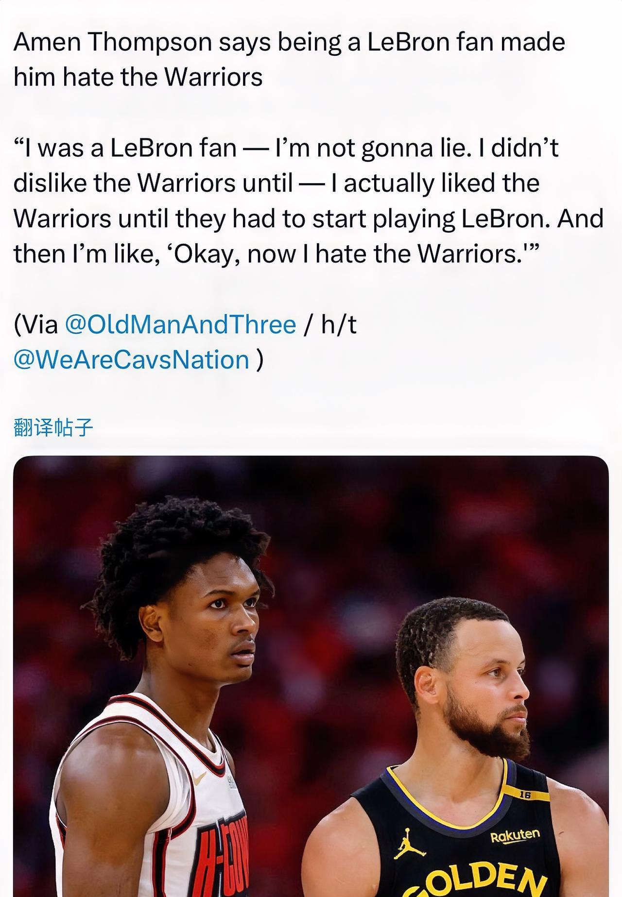The image size is (622, 897).
Task: Click the closing parenthesis after @WeAreCavsNation
Action: coord(259,360)
